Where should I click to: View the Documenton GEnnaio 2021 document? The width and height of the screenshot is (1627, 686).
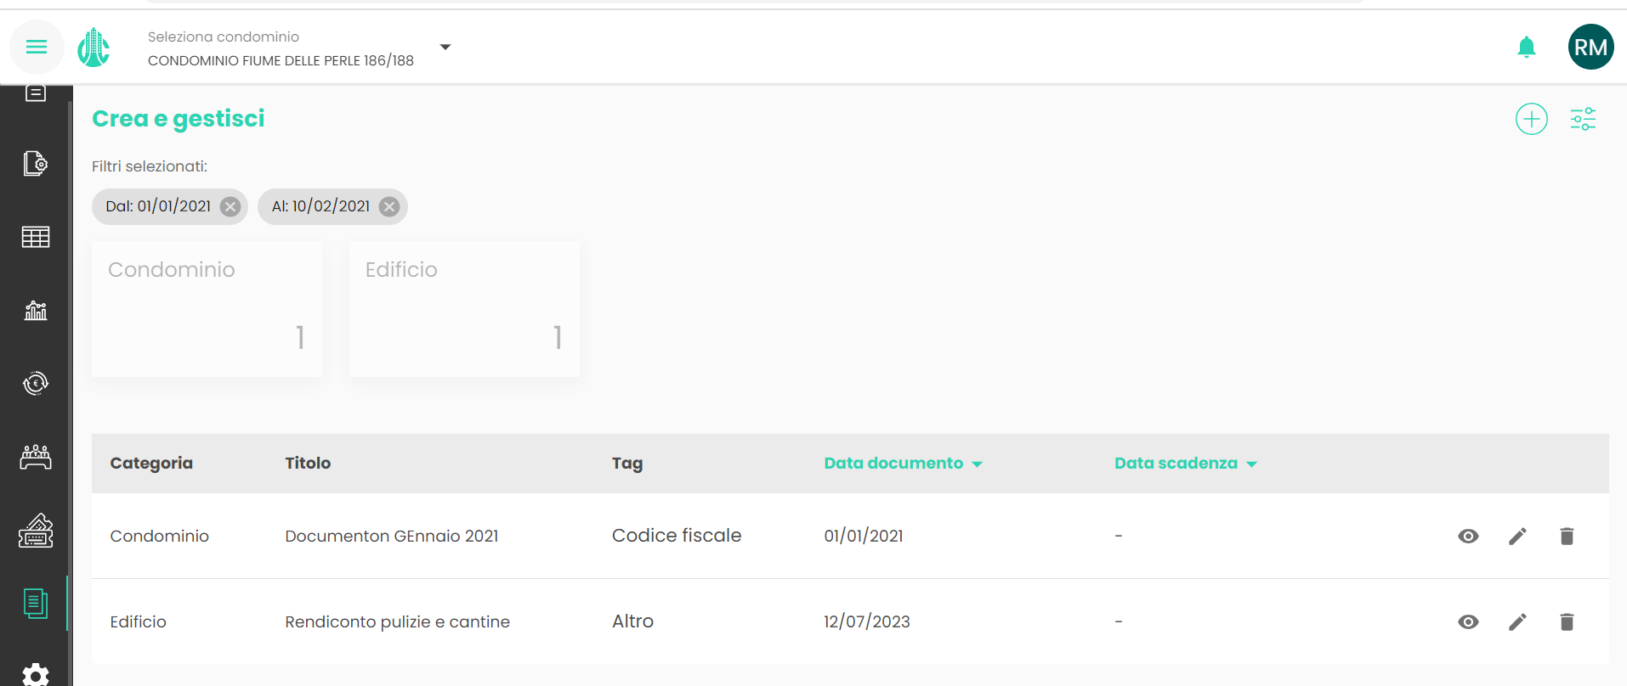(x=1468, y=536)
